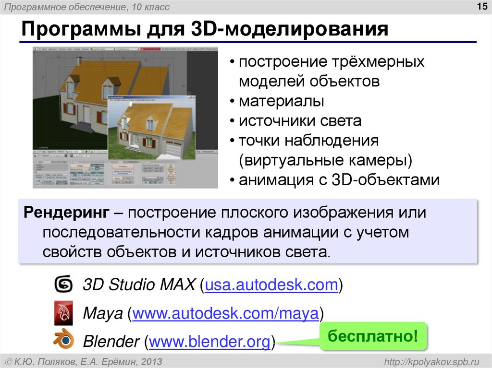Click the editor icon in Blender's buttons window header

35,156
